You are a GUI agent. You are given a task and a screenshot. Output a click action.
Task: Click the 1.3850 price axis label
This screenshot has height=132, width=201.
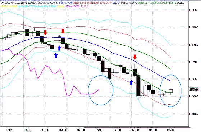tap(193, 10)
